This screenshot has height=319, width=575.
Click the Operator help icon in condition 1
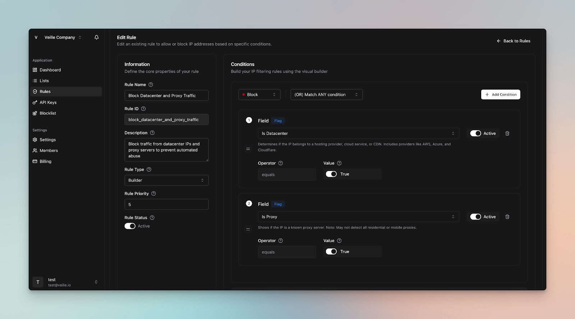281,163
